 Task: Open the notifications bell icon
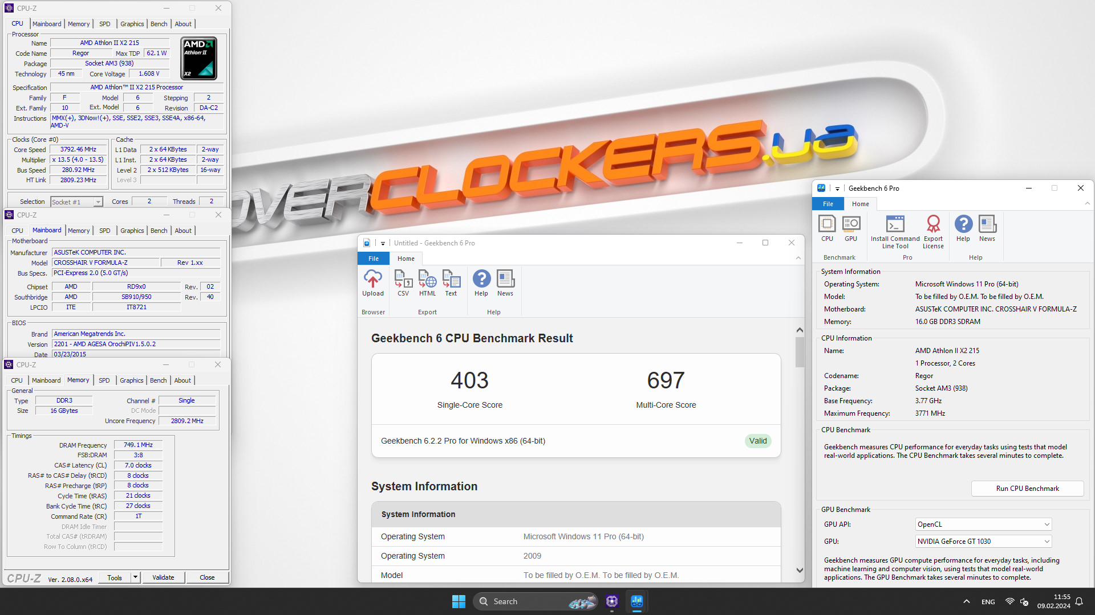click(1079, 601)
